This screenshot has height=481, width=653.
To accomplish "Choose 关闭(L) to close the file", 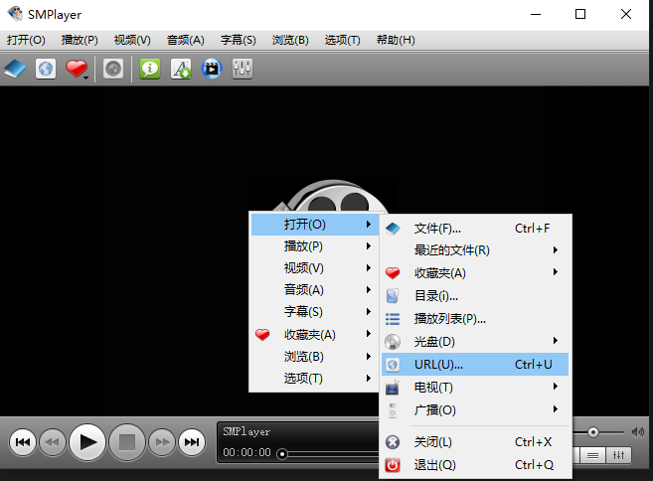I will tap(475, 442).
